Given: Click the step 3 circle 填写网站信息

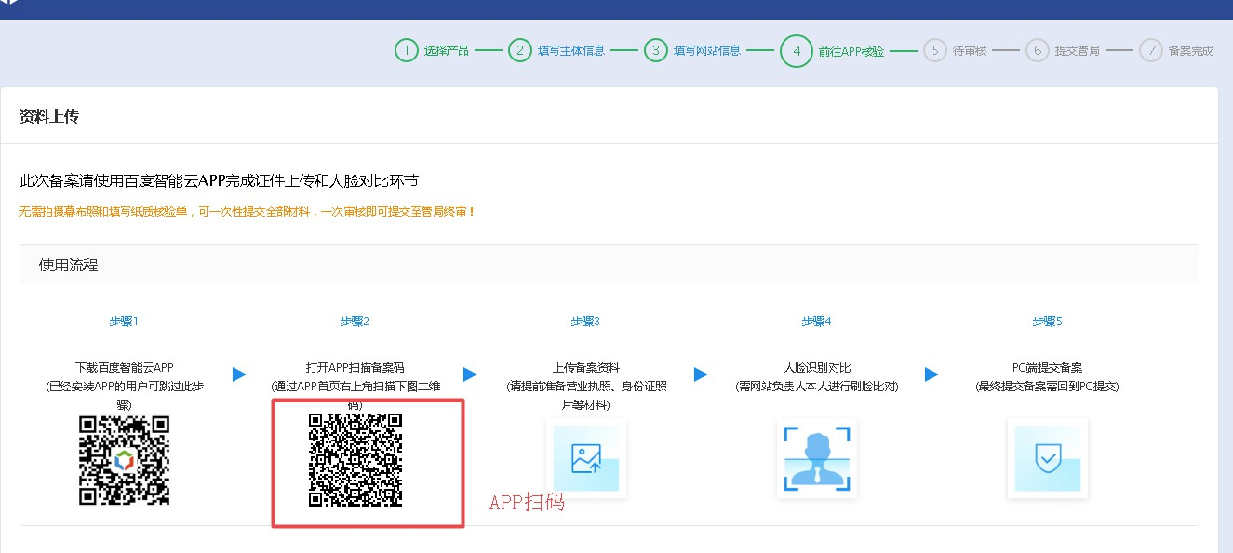Looking at the screenshot, I should (x=656, y=50).
